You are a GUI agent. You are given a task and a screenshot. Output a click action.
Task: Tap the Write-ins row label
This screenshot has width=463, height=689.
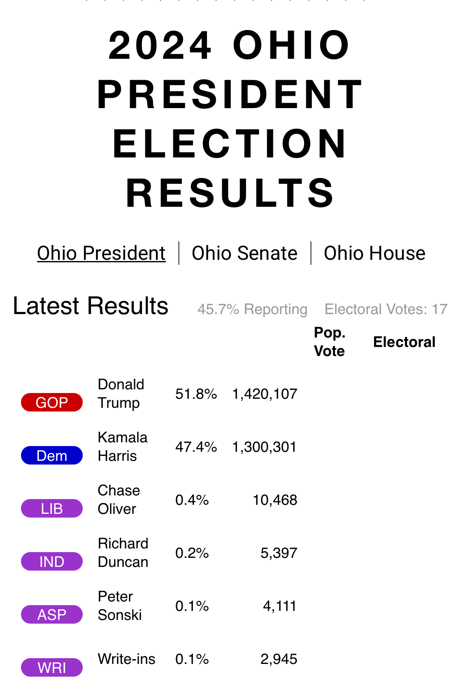pos(126,659)
